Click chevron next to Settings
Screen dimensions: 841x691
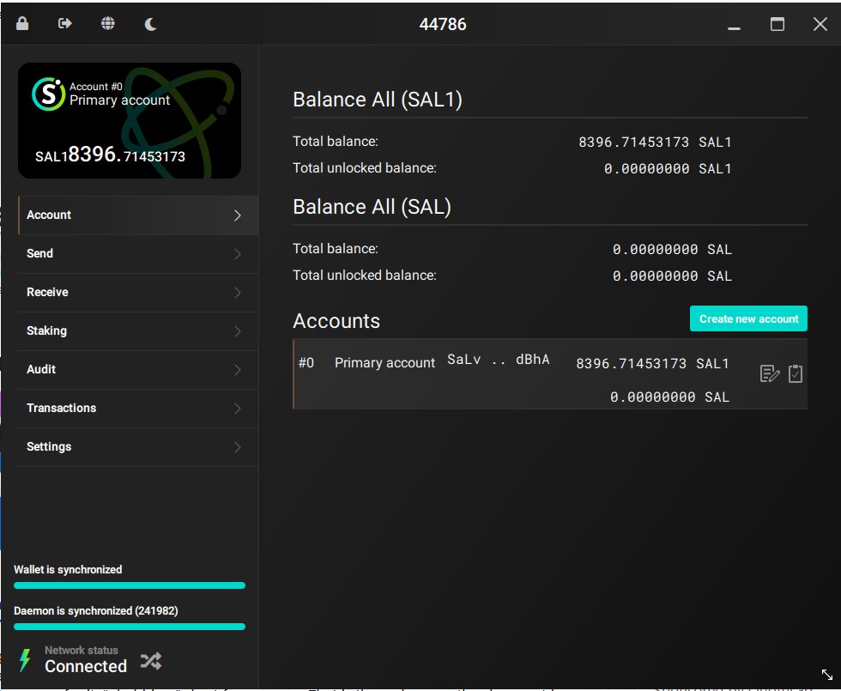(x=238, y=447)
